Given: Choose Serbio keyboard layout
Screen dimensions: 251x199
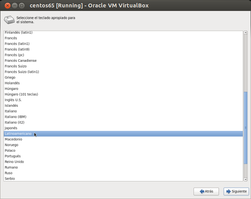Looking at the screenshot, I should click(x=123, y=179).
